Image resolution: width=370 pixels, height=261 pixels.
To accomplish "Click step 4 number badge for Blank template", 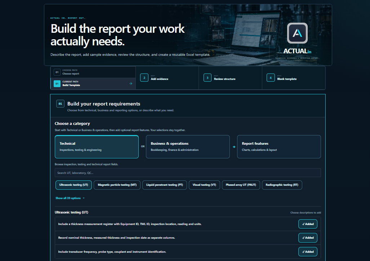I will pos(271,78).
